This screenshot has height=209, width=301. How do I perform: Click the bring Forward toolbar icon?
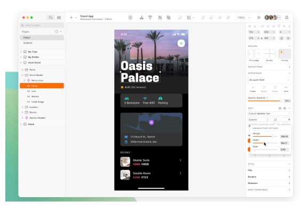click(141, 18)
